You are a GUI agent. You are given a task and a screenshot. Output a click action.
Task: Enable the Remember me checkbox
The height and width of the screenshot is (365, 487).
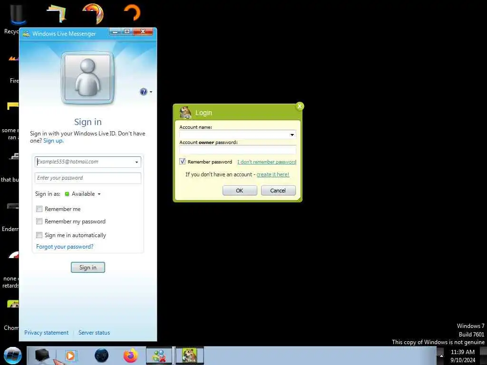[39, 209]
